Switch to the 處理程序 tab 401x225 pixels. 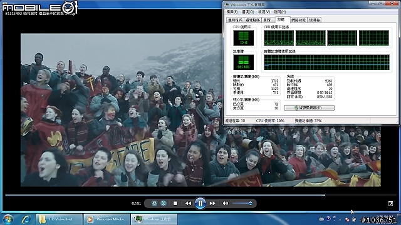click(253, 20)
